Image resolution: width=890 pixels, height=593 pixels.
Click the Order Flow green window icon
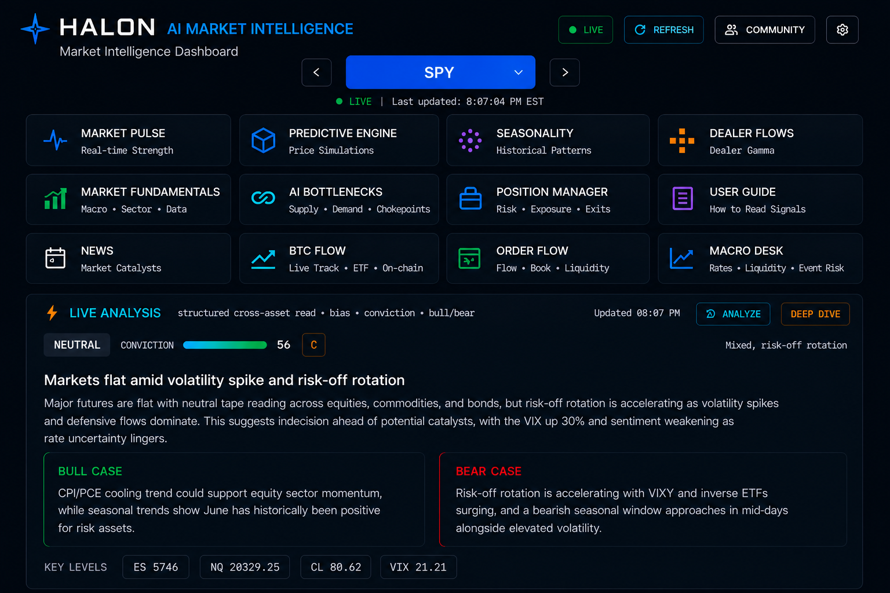[x=469, y=258]
